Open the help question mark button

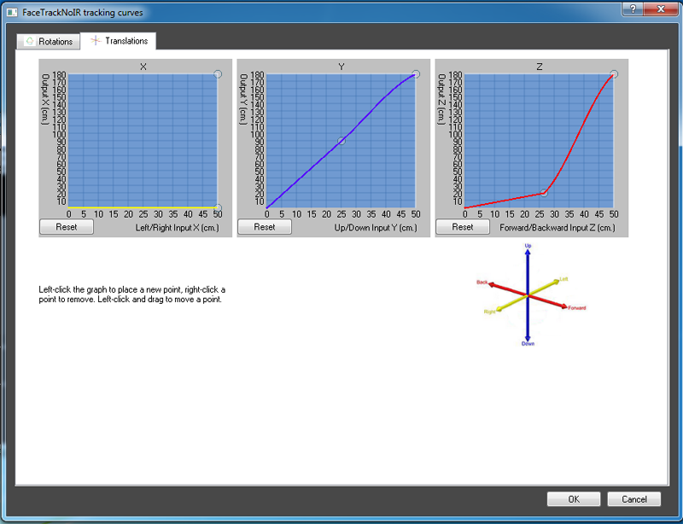[633, 9]
